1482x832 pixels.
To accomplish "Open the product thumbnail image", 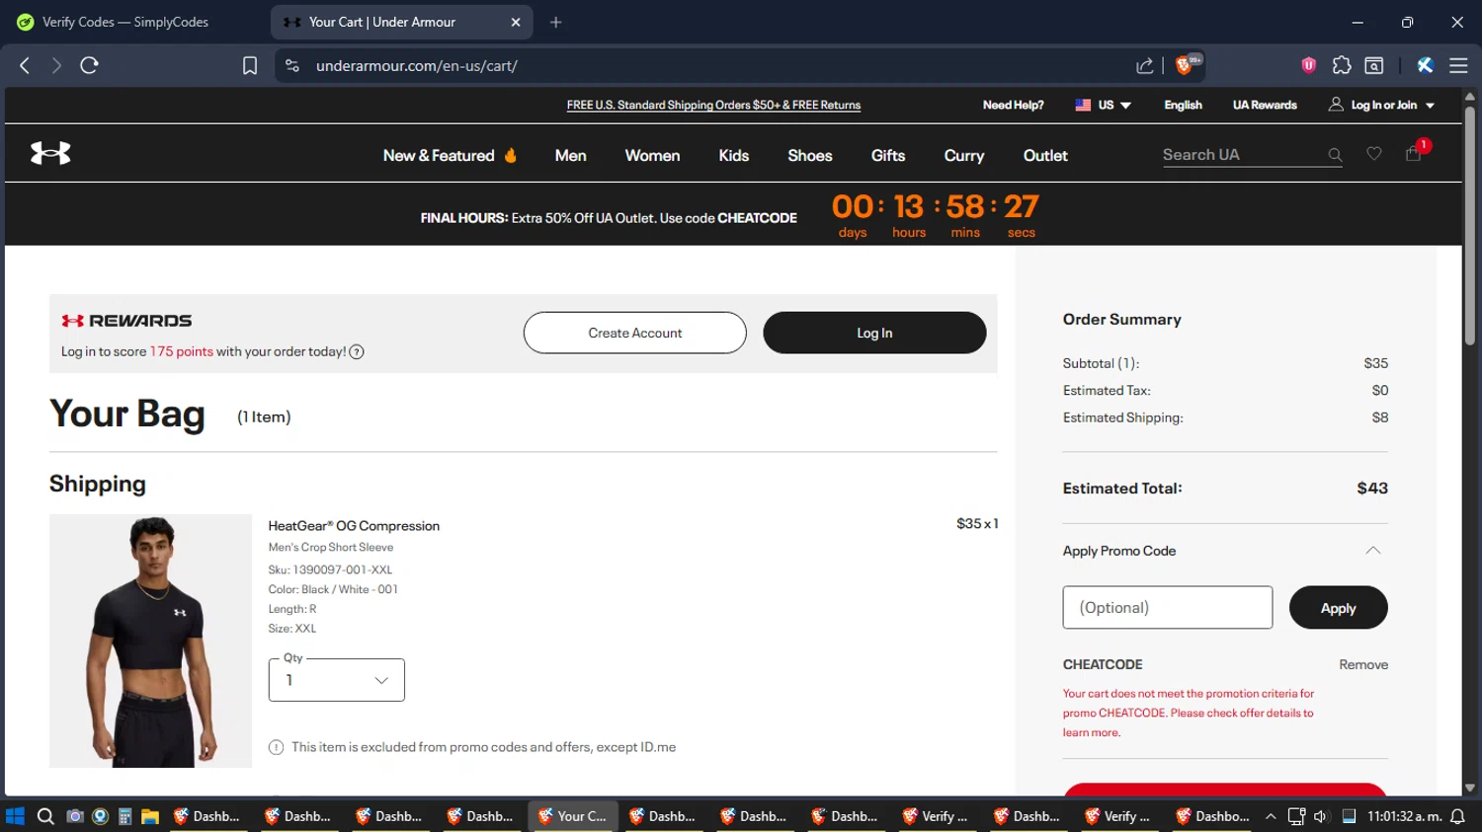I will click(150, 641).
